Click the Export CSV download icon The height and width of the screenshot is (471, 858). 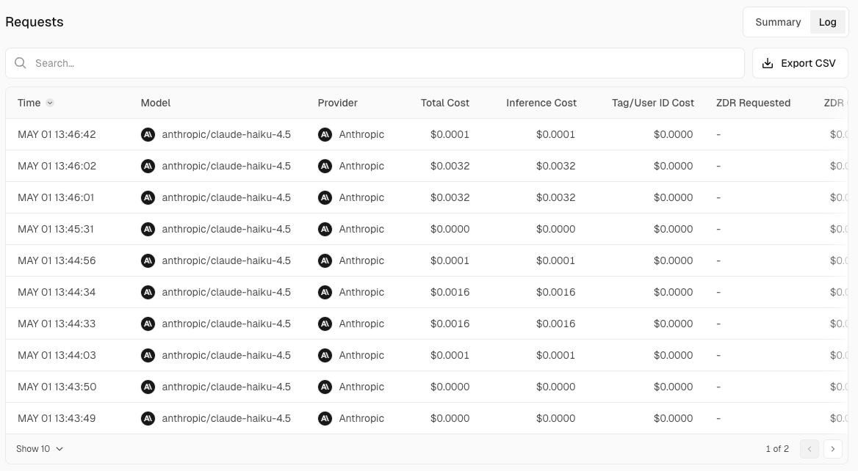[x=768, y=63]
